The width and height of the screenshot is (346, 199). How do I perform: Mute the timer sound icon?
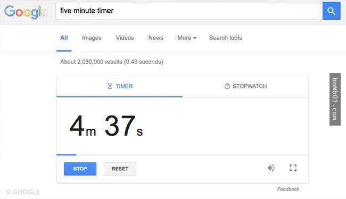[x=271, y=168]
